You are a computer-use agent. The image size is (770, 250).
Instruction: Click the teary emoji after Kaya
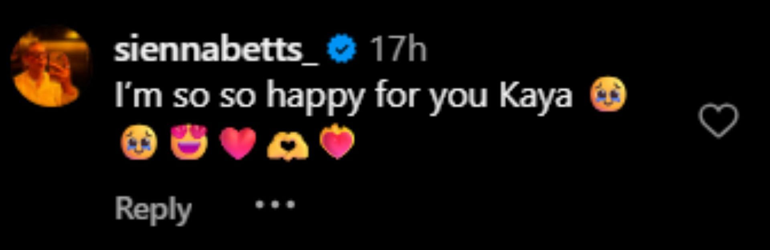pos(608,95)
